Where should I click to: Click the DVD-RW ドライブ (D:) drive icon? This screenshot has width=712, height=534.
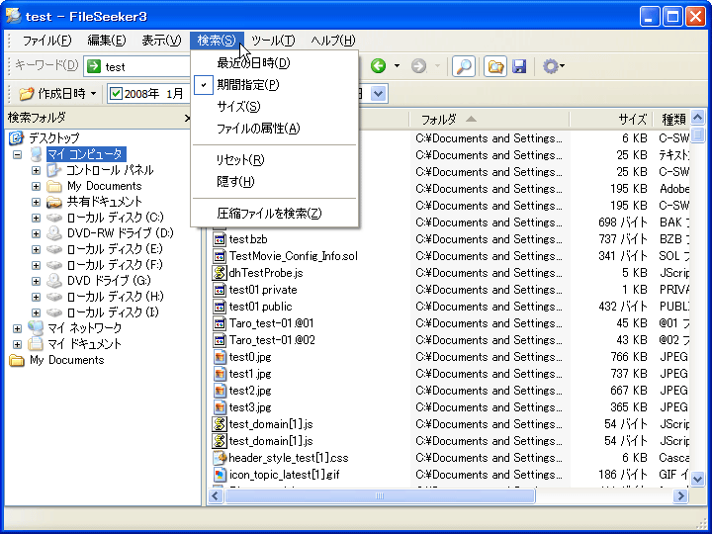tap(54, 233)
